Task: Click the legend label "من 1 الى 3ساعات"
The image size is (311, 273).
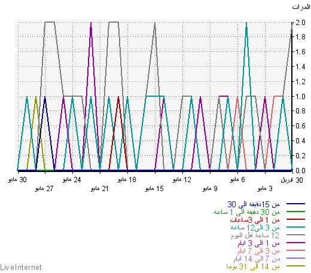Action: 255,220
